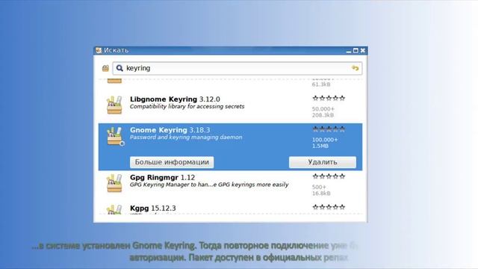
Task: Close the Искать window
Action: (x=362, y=51)
